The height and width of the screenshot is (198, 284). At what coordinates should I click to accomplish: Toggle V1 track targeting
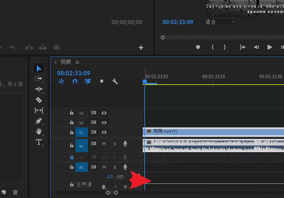81,132
